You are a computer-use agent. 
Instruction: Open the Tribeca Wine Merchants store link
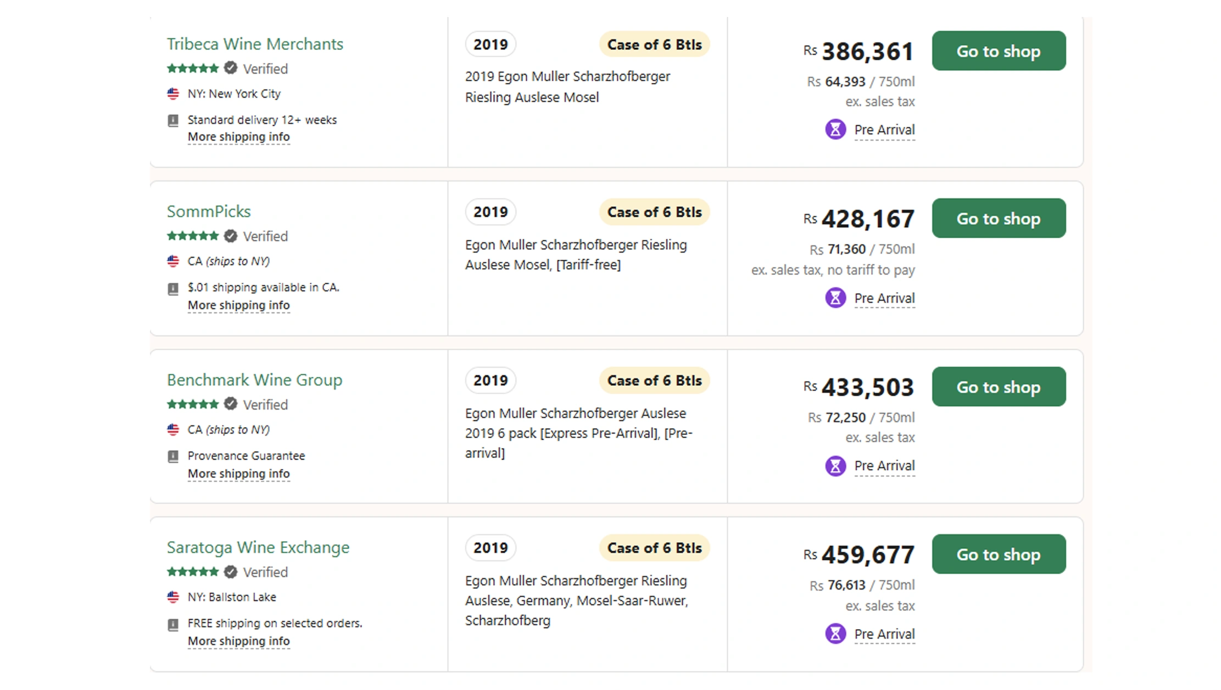255,44
